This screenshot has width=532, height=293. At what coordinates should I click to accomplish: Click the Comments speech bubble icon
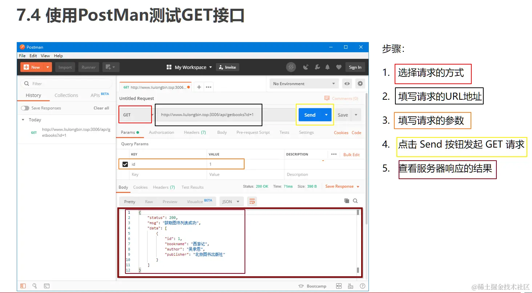coord(327,98)
